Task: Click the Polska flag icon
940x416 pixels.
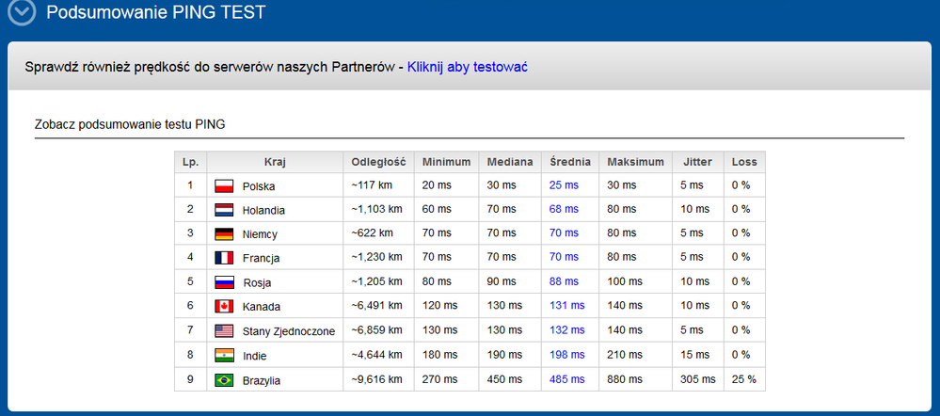Action: tap(224, 186)
